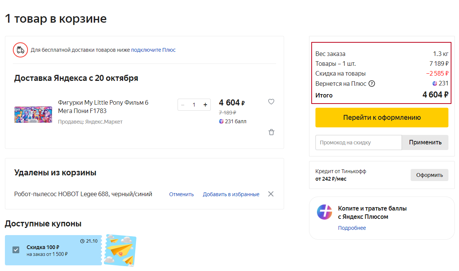Open Подробнее link about Yandex Plus

352,228
